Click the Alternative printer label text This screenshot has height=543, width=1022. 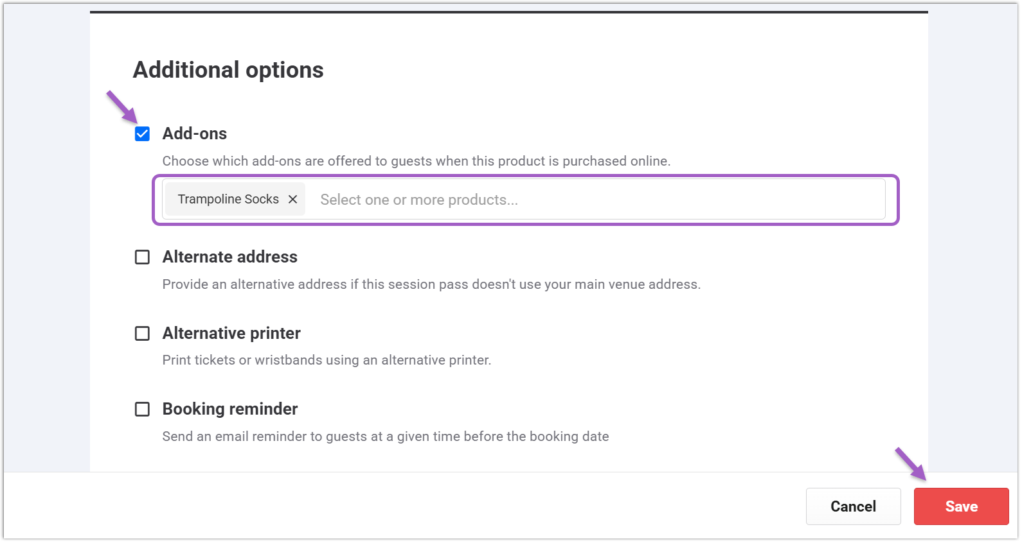point(231,334)
